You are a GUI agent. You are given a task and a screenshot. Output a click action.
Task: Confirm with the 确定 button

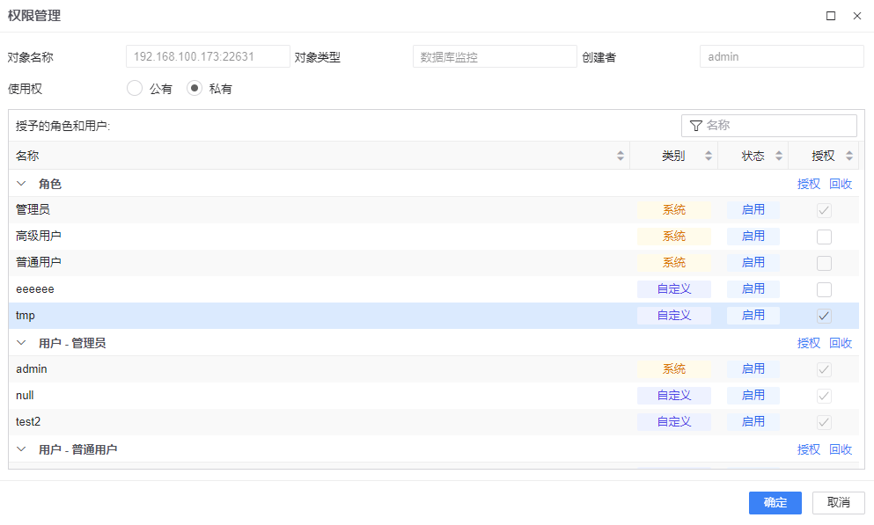pos(775,503)
